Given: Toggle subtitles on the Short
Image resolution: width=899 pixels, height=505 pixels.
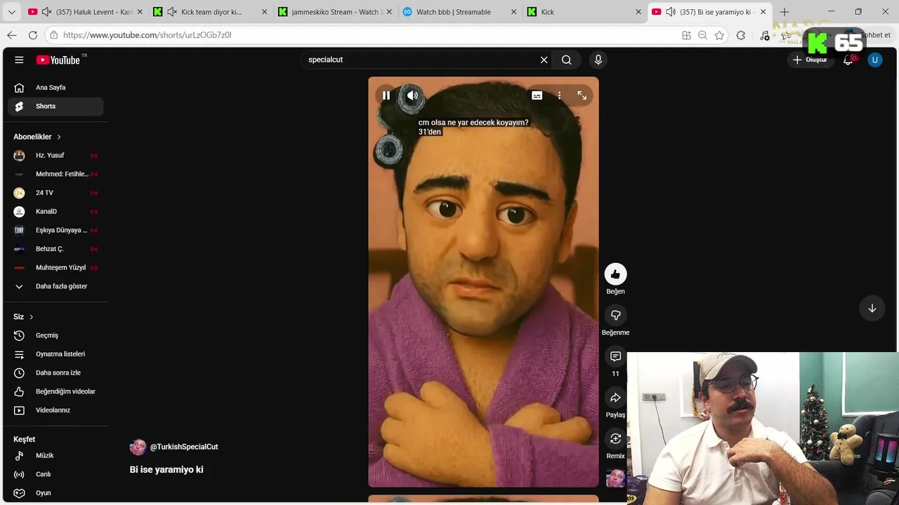Looking at the screenshot, I should pyautogui.click(x=537, y=95).
